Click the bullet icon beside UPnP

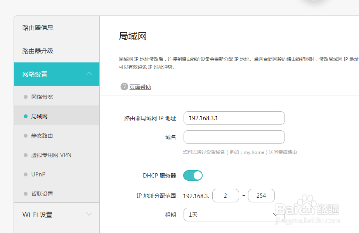click(x=25, y=174)
